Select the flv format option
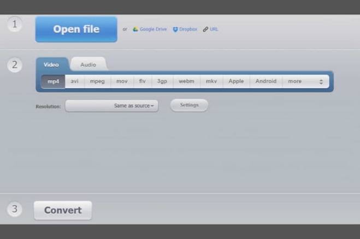 [142, 81]
